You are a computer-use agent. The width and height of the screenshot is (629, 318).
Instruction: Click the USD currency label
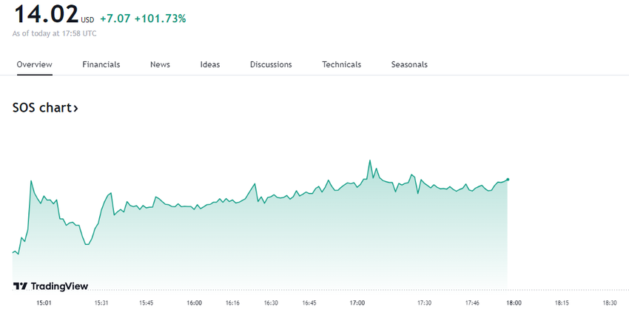click(x=87, y=20)
